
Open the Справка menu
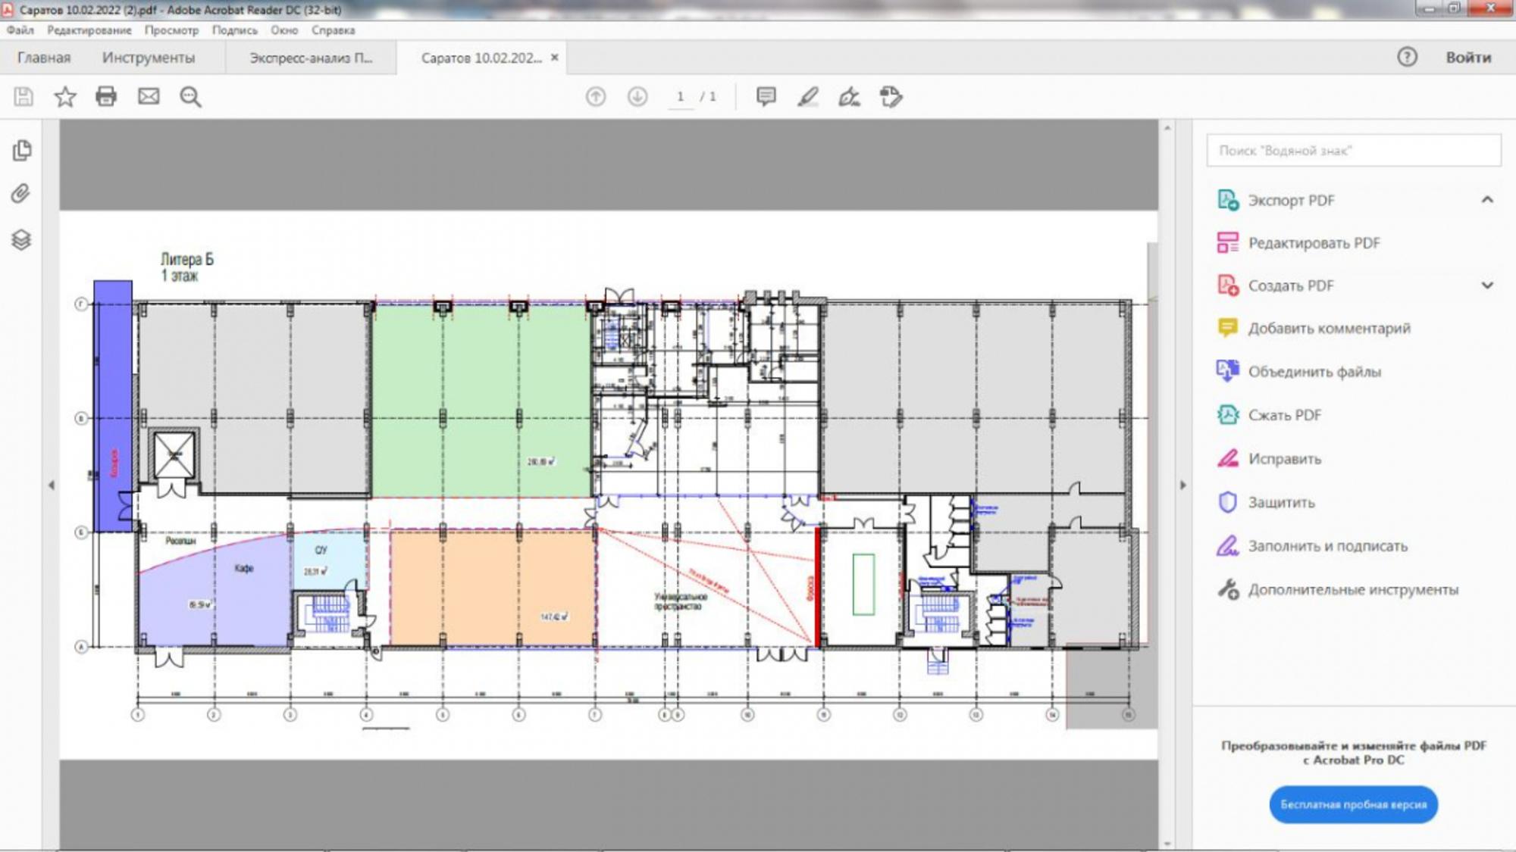pos(333,30)
